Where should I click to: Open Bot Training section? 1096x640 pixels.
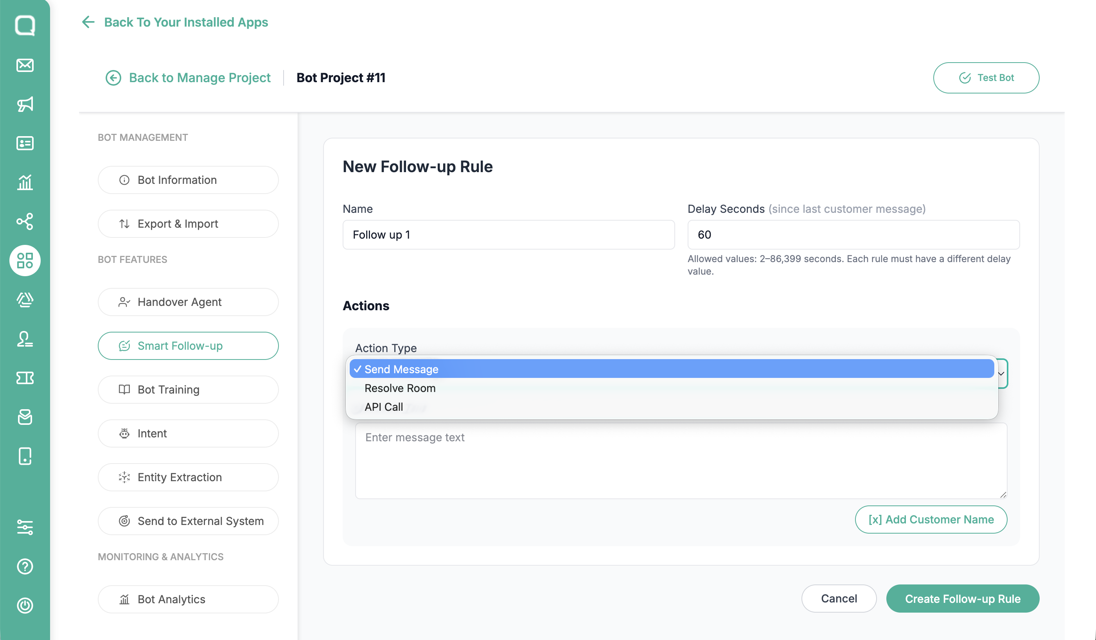(188, 389)
